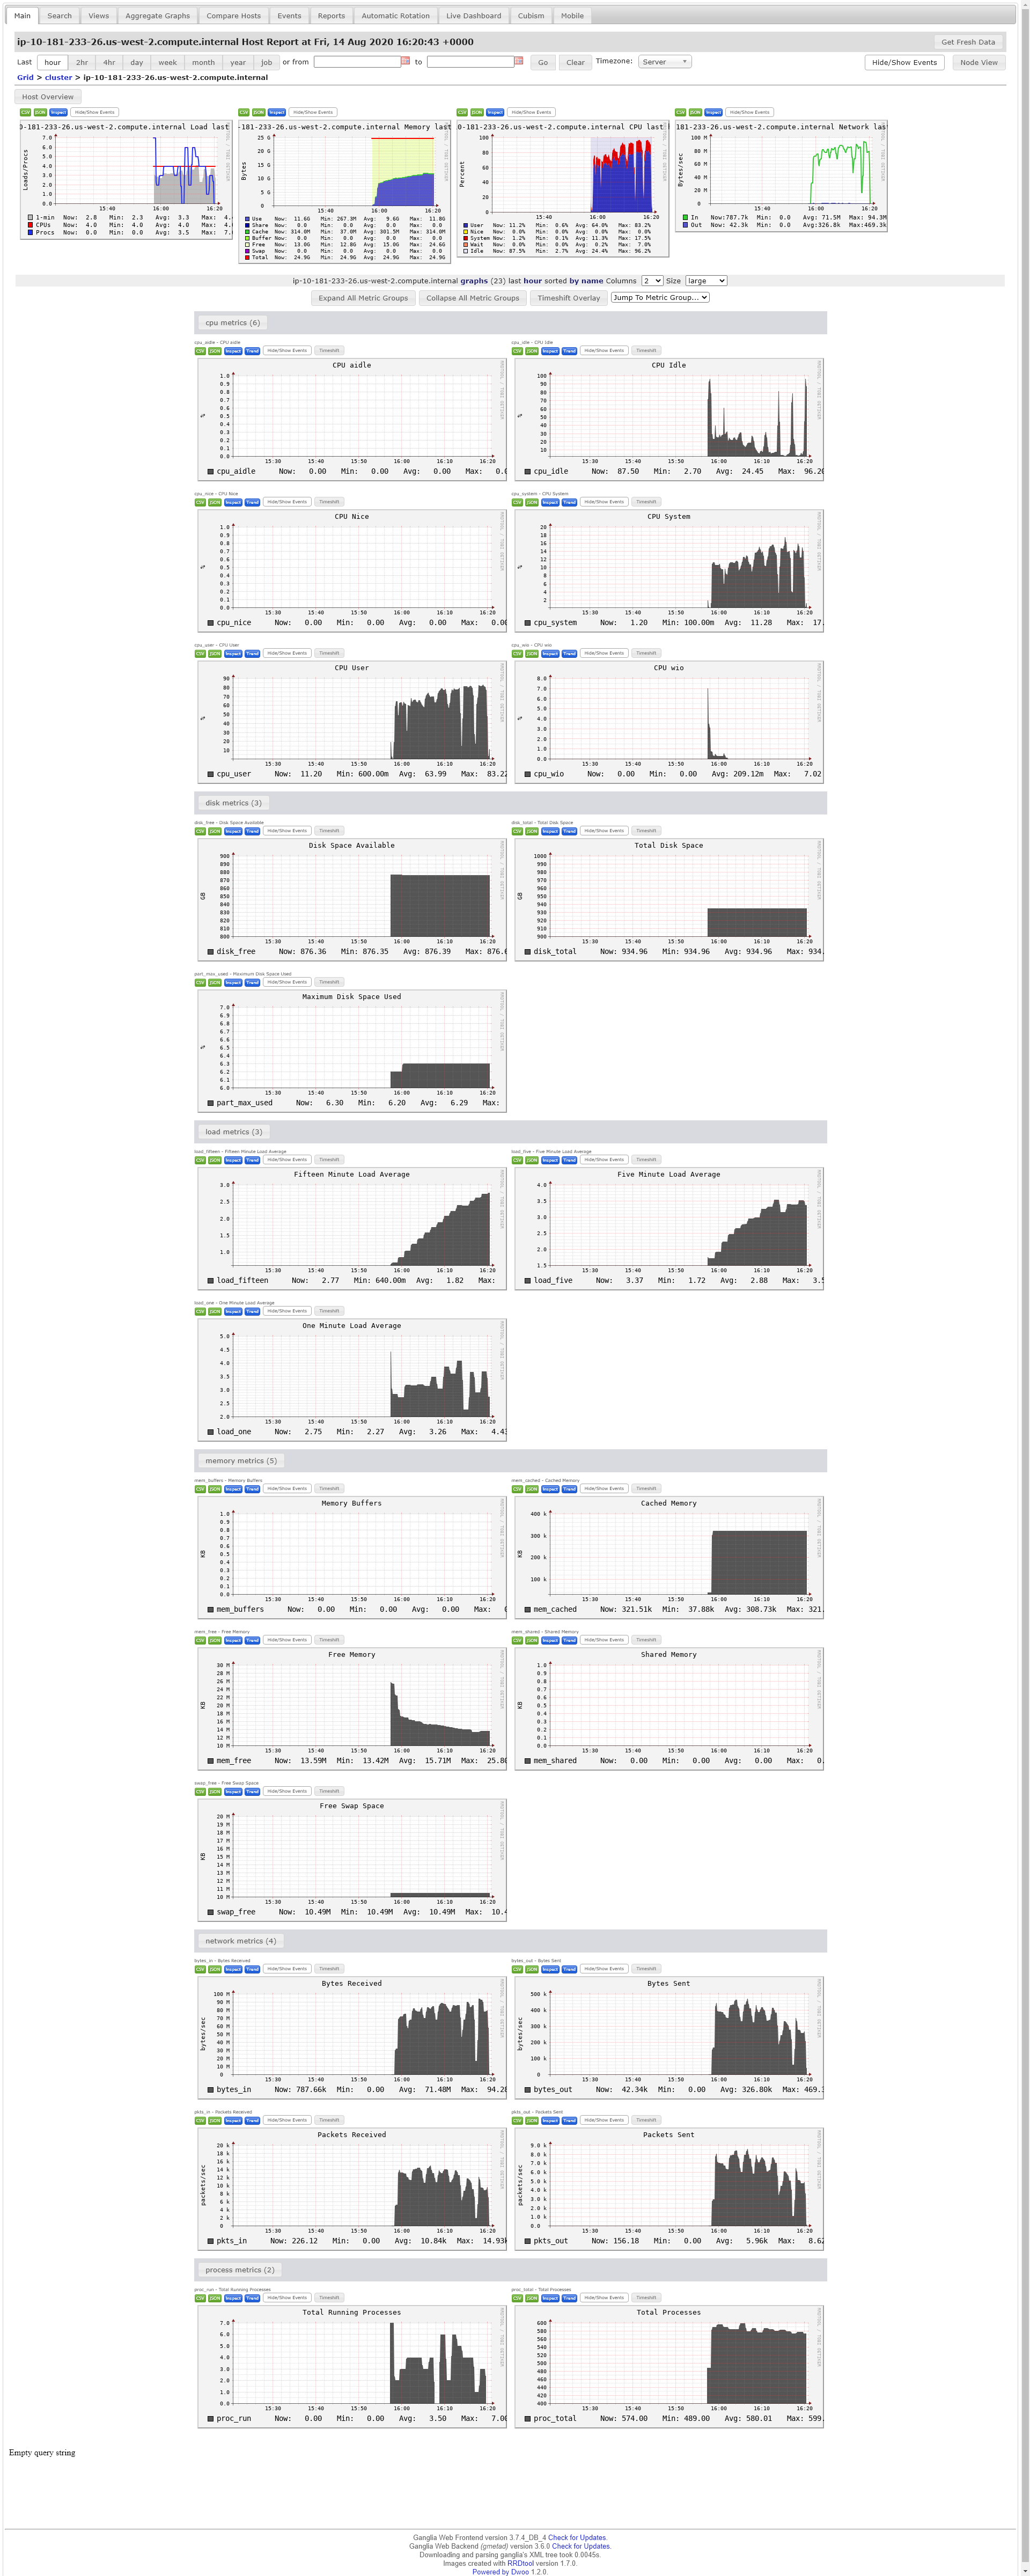The width and height of the screenshot is (1030, 2576).
Task: Inspect the disk_total graph
Action: click(x=550, y=831)
